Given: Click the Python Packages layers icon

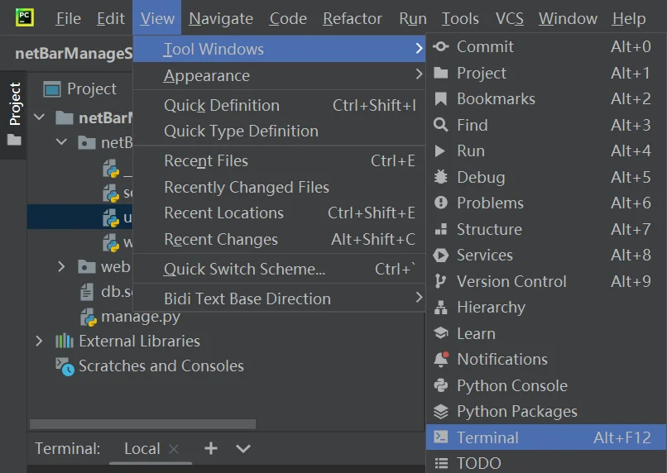Looking at the screenshot, I should pos(441,411).
